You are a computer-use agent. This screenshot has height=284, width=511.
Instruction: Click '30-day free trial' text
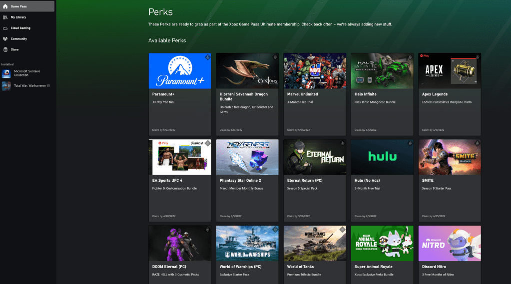(163, 102)
